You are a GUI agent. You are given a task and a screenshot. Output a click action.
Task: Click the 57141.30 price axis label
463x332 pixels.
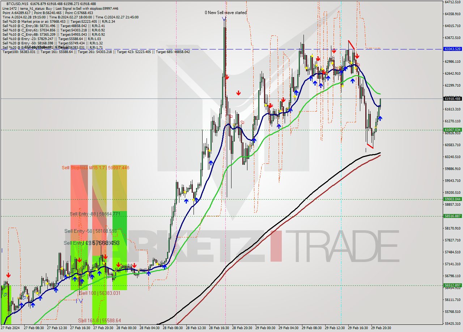(452, 264)
